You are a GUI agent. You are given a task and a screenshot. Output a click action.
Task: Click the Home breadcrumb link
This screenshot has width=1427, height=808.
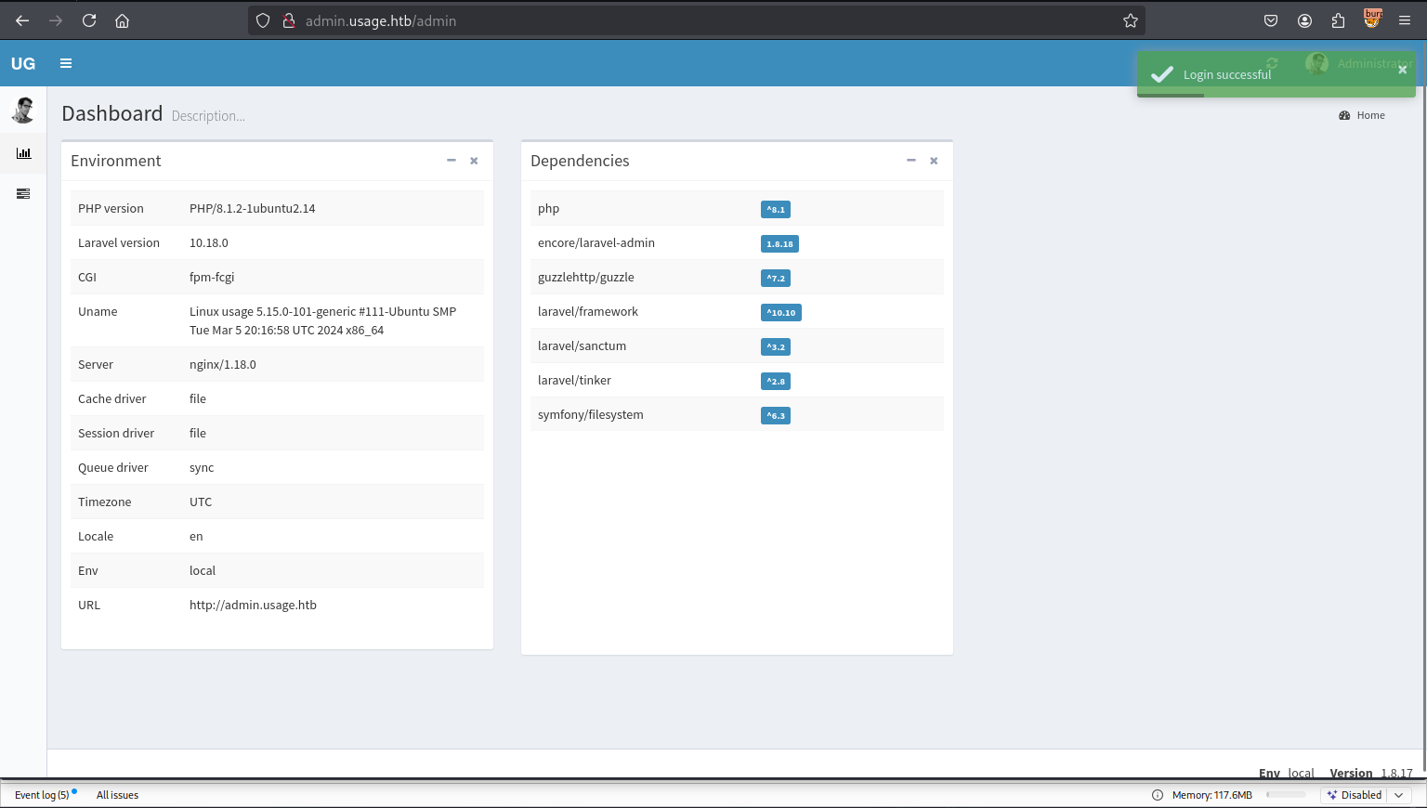[x=1370, y=115]
